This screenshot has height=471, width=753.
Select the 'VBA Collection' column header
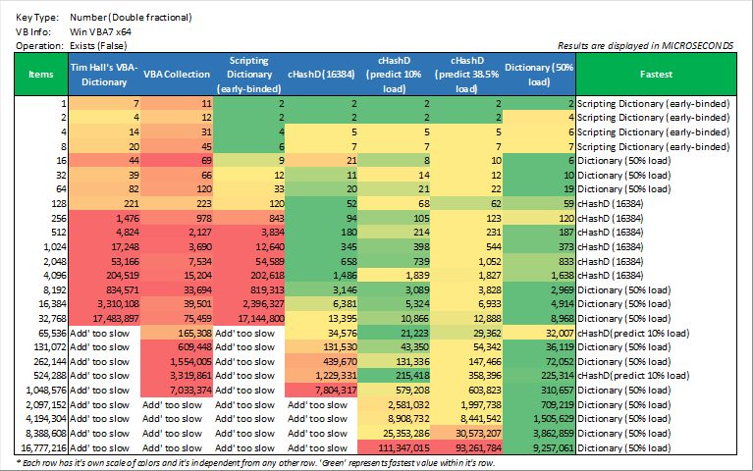pyautogui.click(x=177, y=74)
